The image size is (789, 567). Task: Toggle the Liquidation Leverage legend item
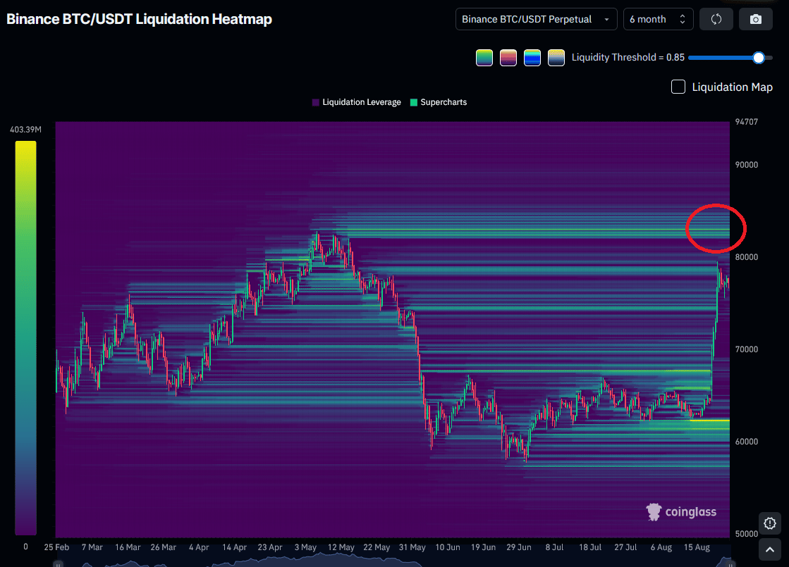(356, 102)
